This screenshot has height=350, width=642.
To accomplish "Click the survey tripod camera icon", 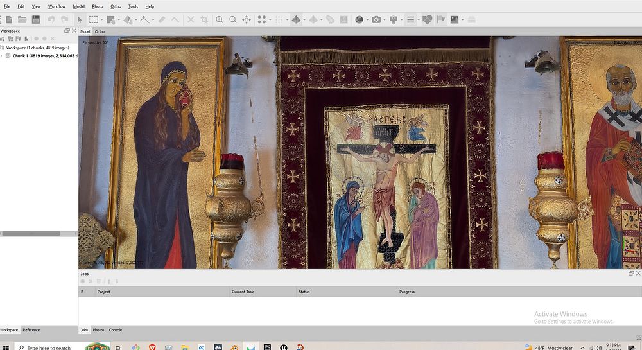I will pos(394,20).
